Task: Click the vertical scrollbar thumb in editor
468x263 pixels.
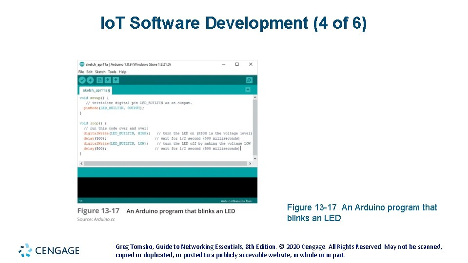Action: click(255, 127)
